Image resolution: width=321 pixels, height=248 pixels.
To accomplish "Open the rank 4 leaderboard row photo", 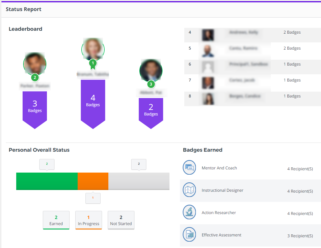I will coord(208,35).
